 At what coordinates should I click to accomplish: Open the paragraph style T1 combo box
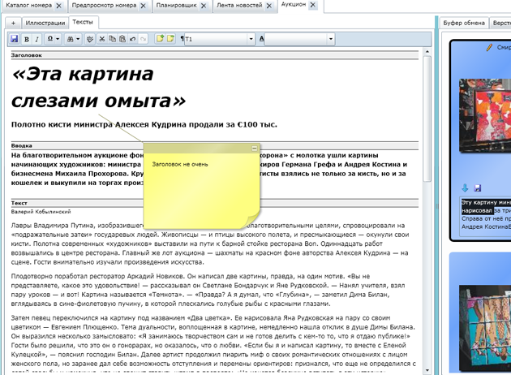click(x=219, y=39)
